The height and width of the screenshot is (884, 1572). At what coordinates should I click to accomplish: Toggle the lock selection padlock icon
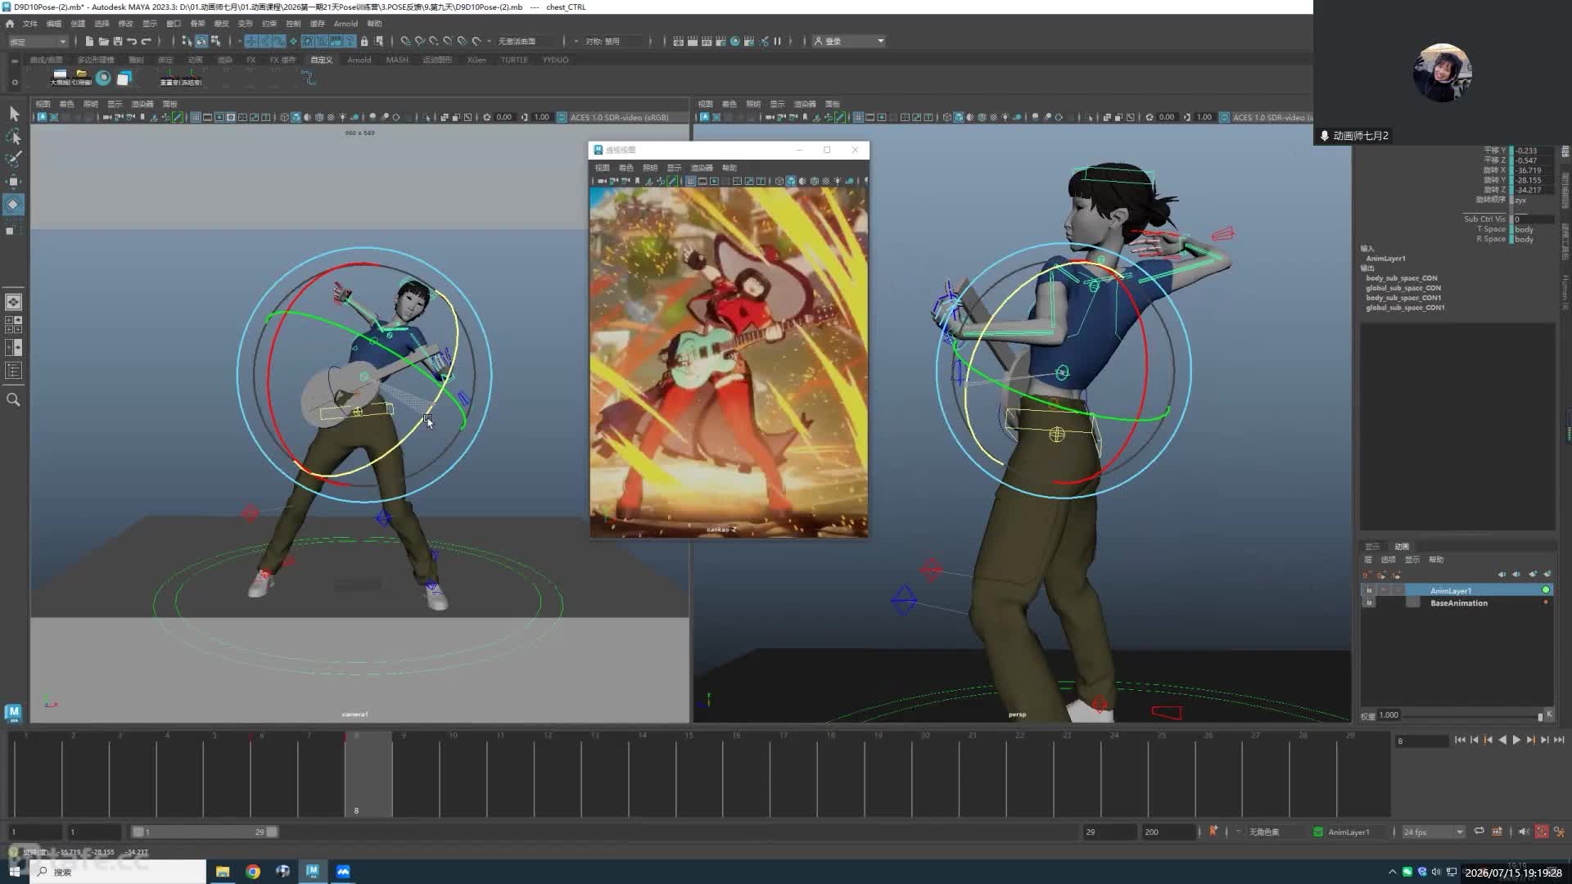[364, 41]
